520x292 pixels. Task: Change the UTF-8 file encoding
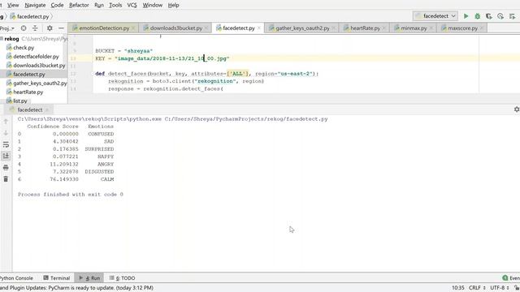tap(500, 288)
